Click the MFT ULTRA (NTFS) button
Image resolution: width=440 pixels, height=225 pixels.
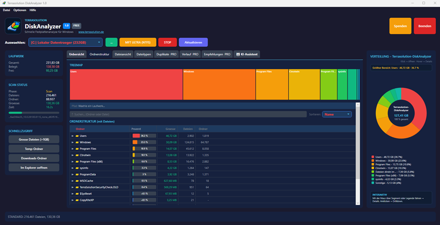click(x=138, y=43)
